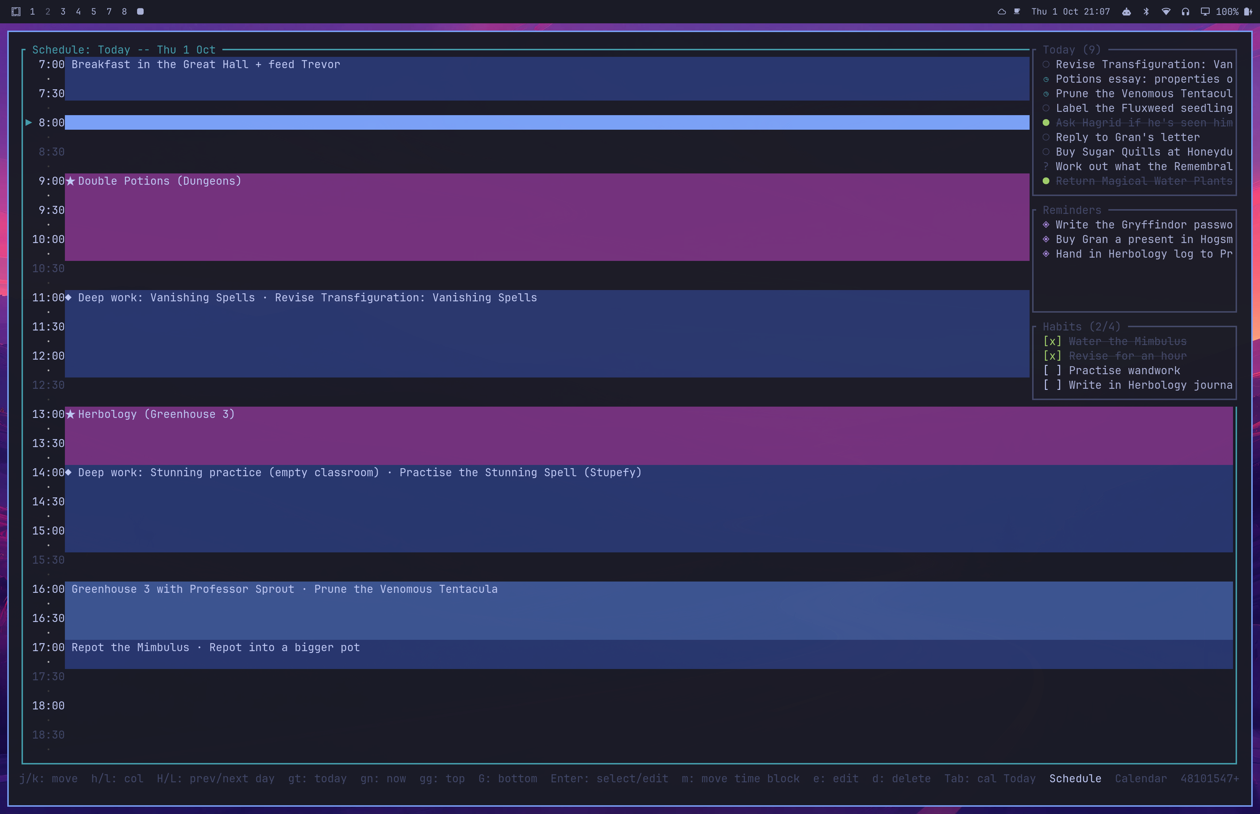Click the window layout icon at top left

pyautogui.click(x=16, y=12)
